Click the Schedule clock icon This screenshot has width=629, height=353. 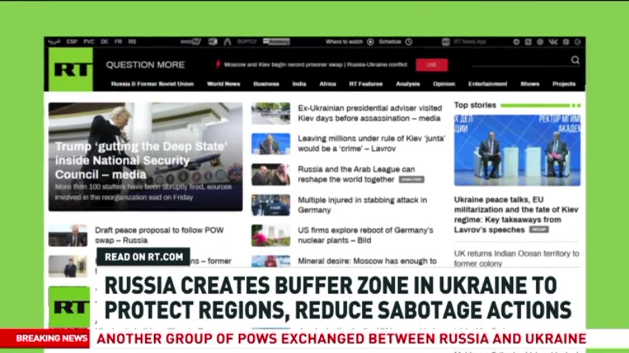[x=408, y=42]
